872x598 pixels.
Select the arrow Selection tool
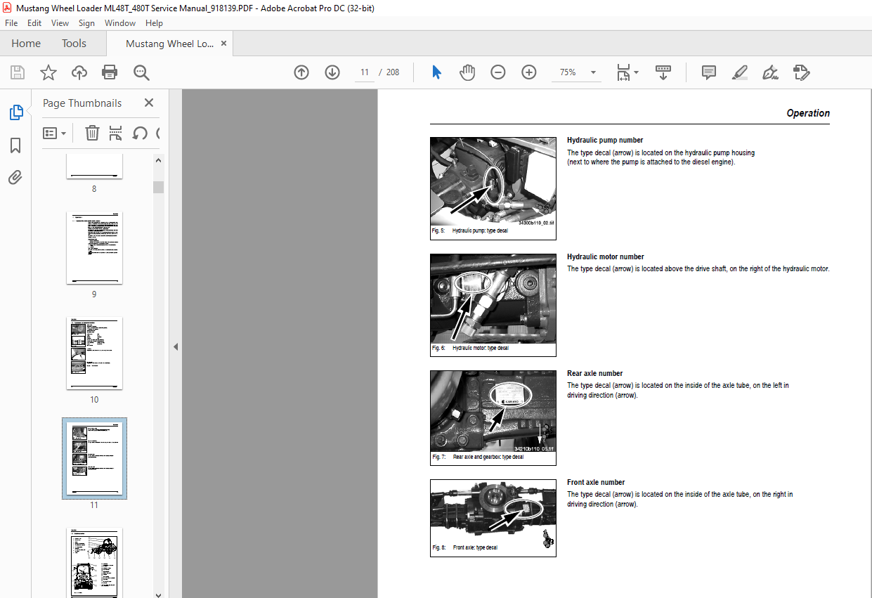coord(436,72)
